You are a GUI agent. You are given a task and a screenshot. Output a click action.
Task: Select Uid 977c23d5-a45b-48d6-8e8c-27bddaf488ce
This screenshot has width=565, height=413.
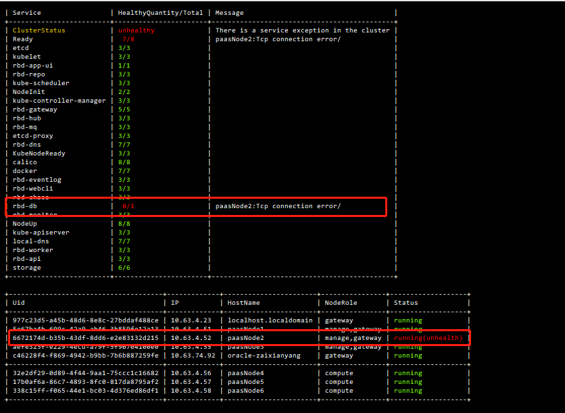click(85, 320)
